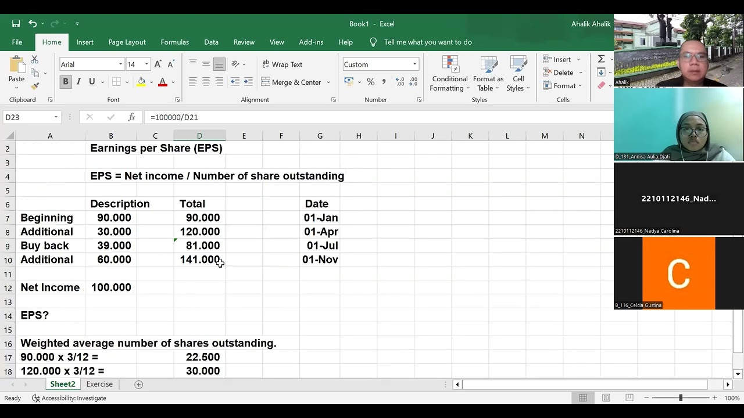Open Cell Styles menu
744x418 pixels.
click(518, 74)
